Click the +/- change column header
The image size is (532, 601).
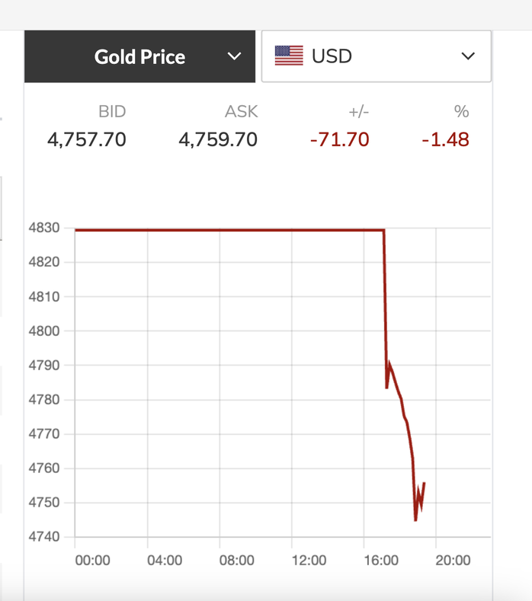pos(358,112)
